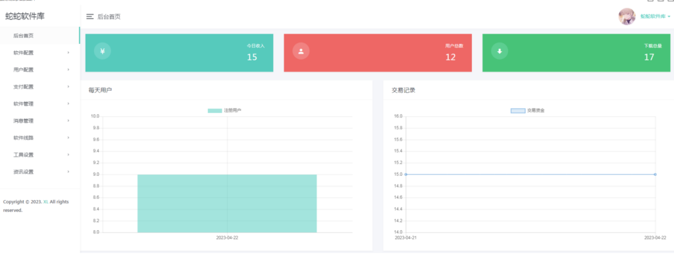Click the chevron next to 工具设置

pyautogui.click(x=68, y=155)
